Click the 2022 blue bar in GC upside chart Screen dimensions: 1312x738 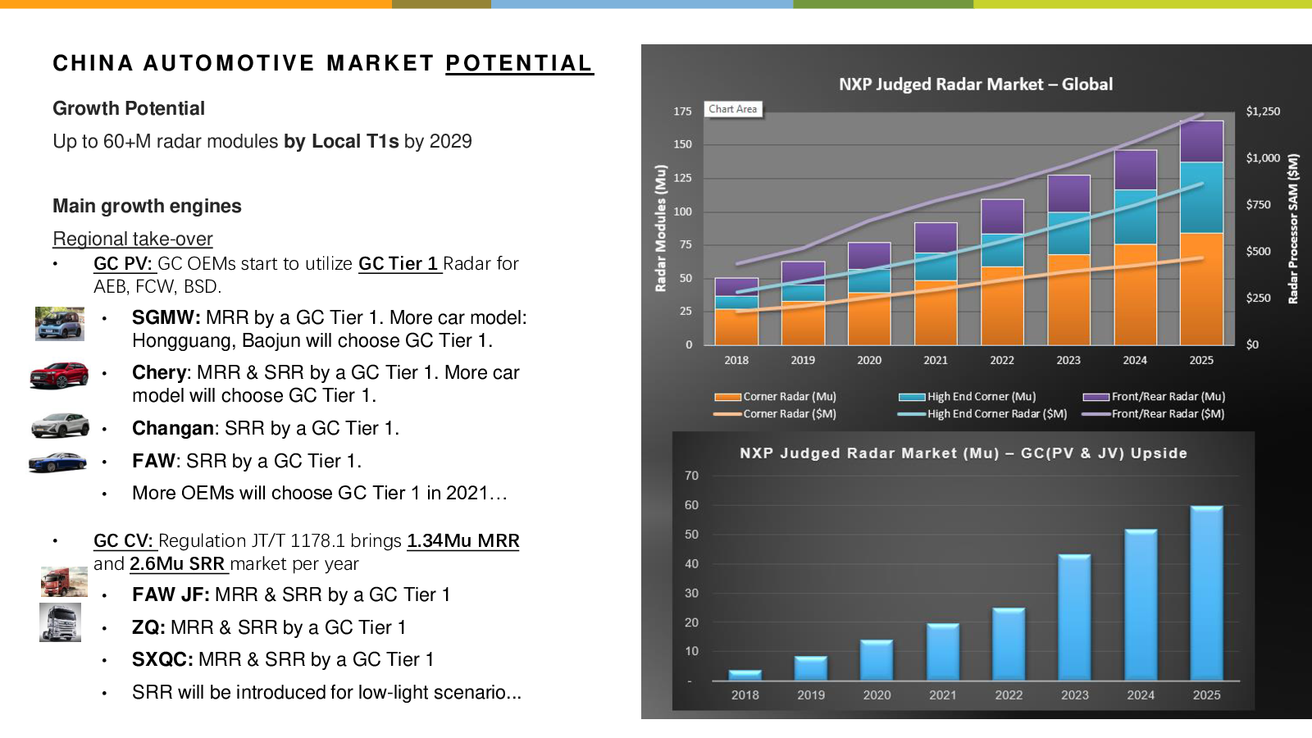[x=1009, y=645]
